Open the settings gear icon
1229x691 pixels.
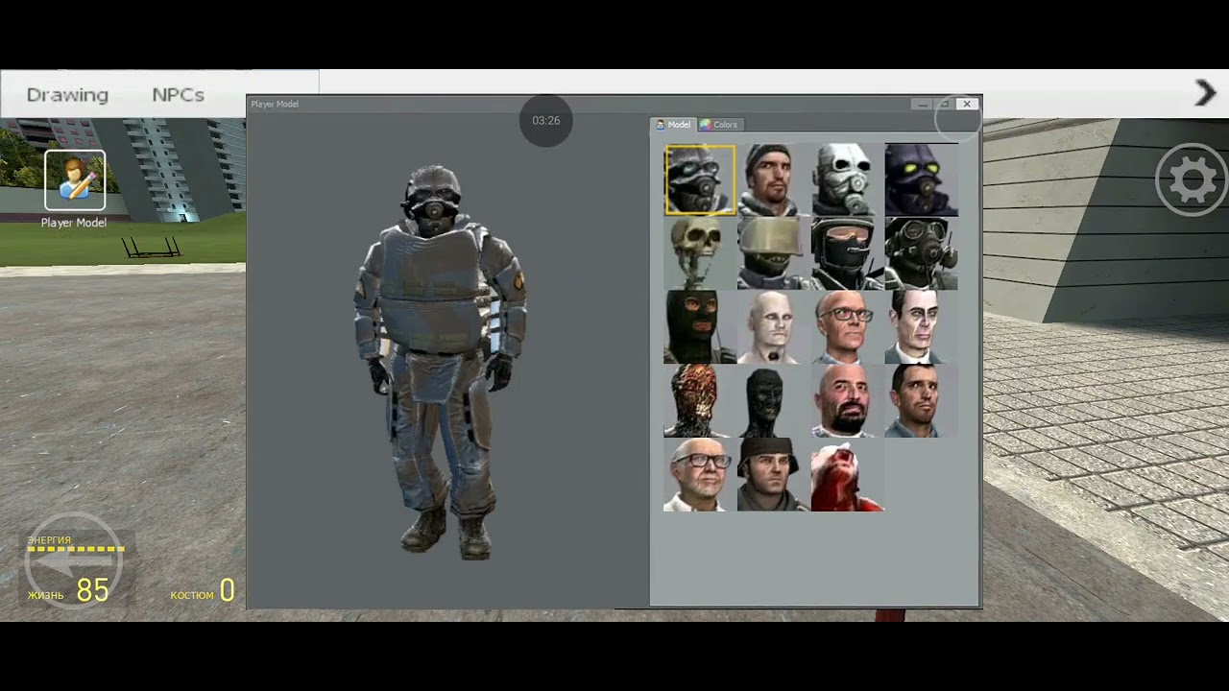click(x=1191, y=179)
